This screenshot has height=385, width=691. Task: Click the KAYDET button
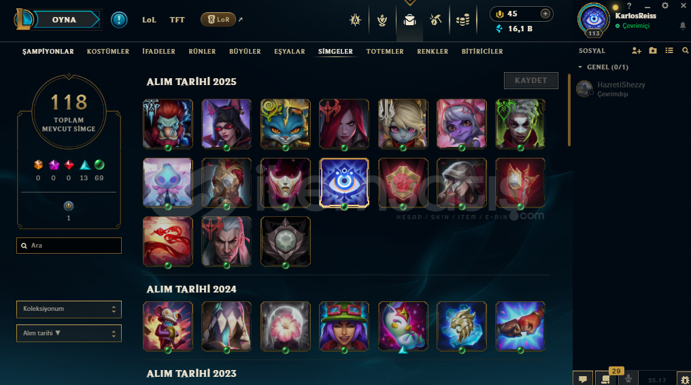tap(531, 81)
